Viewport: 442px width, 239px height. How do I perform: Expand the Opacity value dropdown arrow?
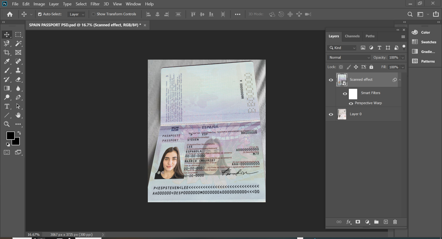403,58
